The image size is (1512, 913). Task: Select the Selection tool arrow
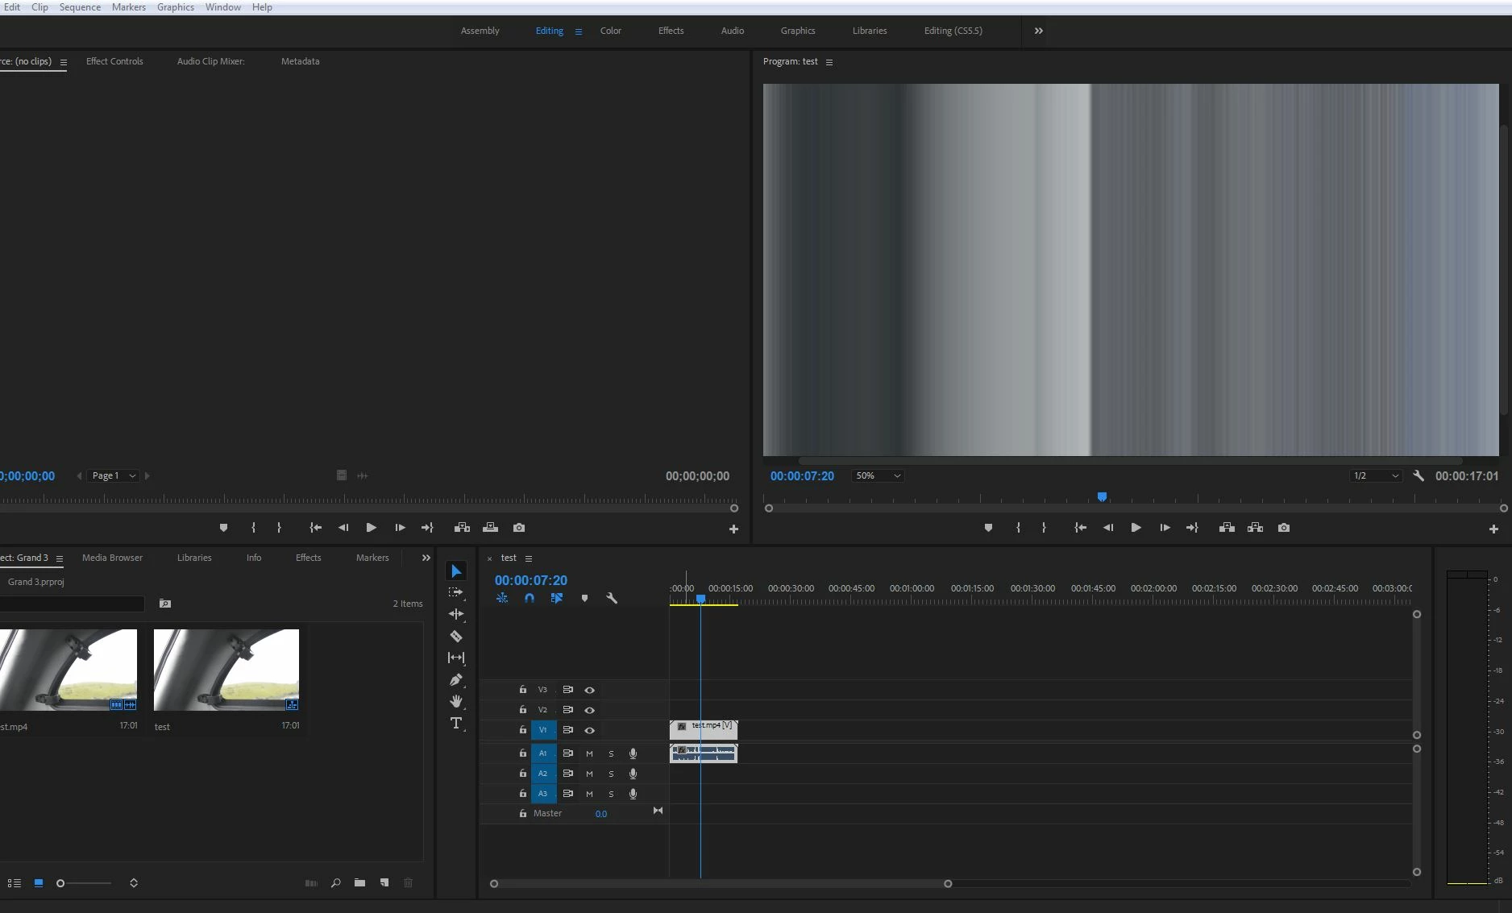(456, 571)
